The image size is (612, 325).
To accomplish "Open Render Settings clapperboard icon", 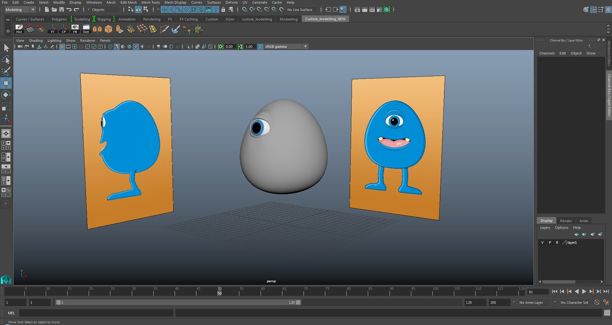I will [x=379, y=10].
